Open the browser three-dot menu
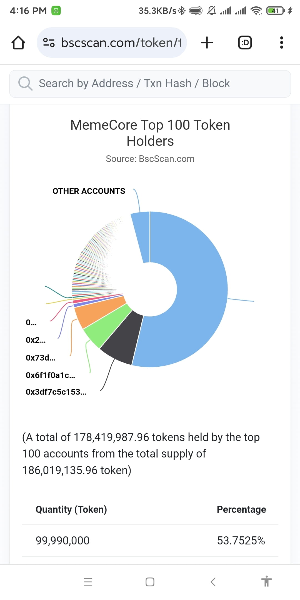 tap(281, 42)
